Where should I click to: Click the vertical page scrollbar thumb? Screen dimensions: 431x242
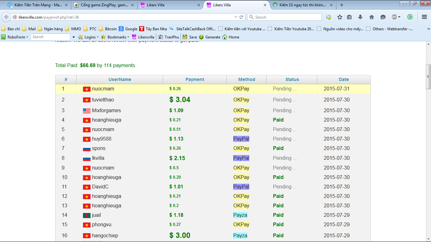coord(428,76)
